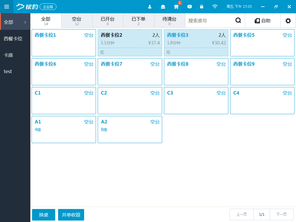The width and height of the screenshot is (296, 222).
Task: Open the messages chat icon
Action: [190, 7]
